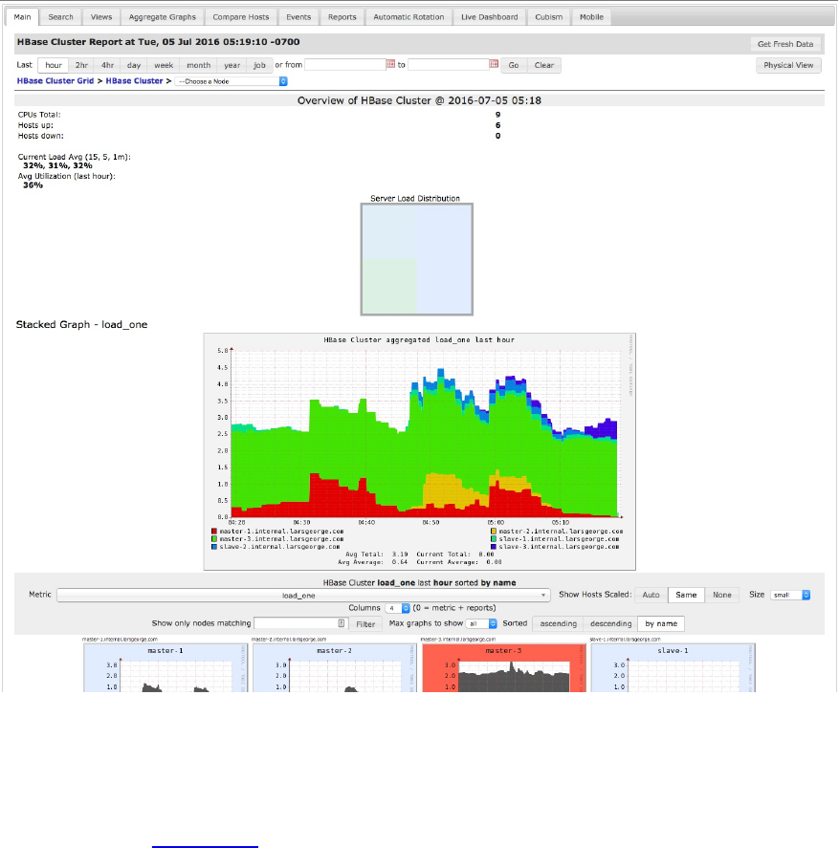Follow the HBase Cluster breadcrumb link
This screenshot has width=839, height=848.
coord(134,81)
